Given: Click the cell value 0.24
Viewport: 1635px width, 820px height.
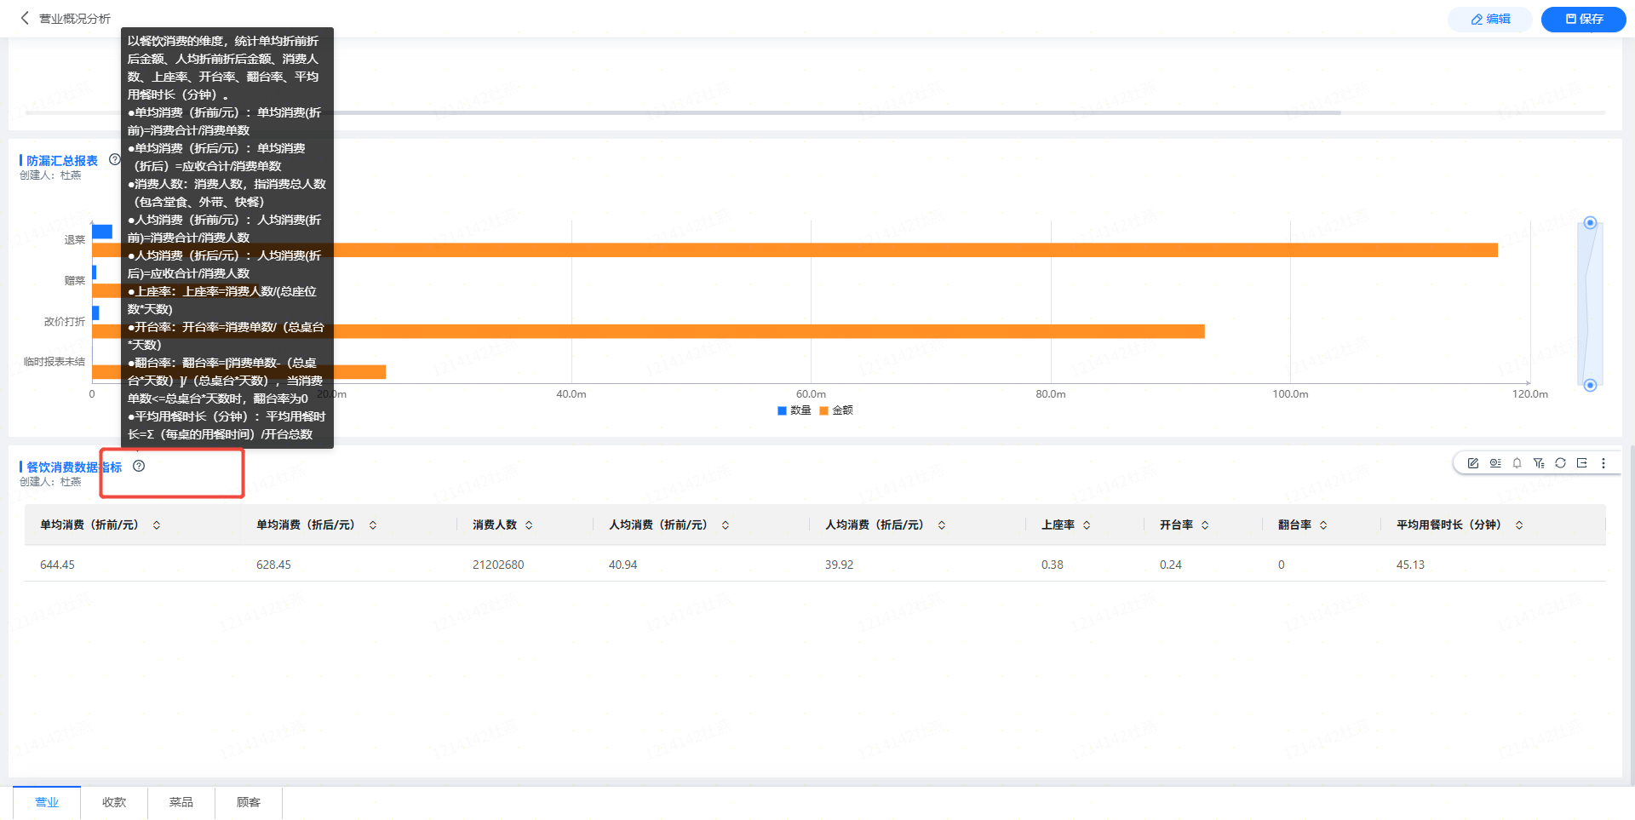Looking at the screenshot, I should (1170, 565).
